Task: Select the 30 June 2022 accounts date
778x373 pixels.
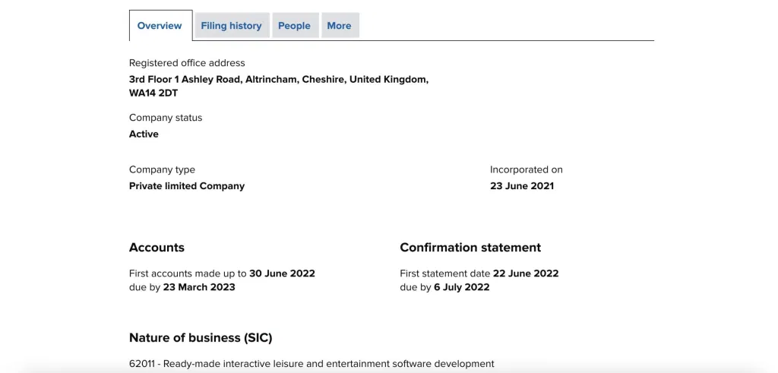Action: coord(283,273)
